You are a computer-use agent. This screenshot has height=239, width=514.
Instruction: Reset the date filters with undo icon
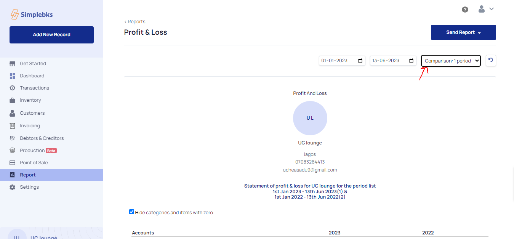coord(491,60)
